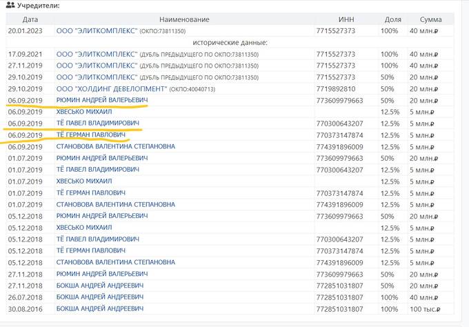Click the Наименование column header
This screenshot has width=469, height=327.
183,20
